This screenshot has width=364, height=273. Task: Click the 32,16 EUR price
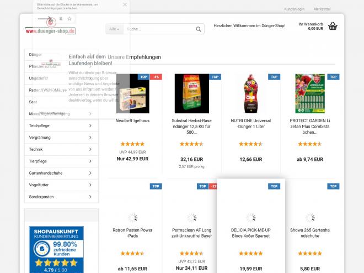(192, 159)
